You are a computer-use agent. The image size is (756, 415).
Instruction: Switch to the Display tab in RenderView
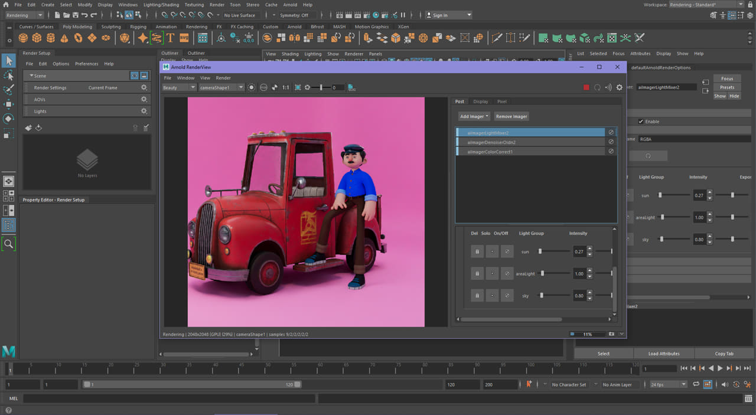pyautogui.click(x=481, y=101)
